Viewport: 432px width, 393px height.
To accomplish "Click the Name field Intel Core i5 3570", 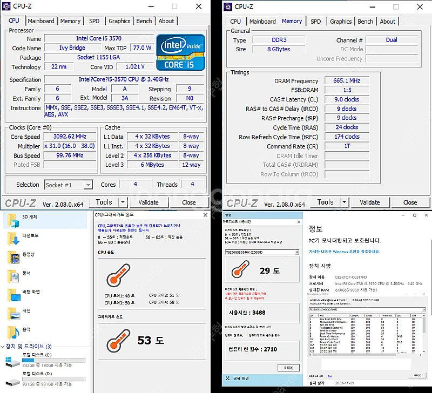I will tap(99, 38).
